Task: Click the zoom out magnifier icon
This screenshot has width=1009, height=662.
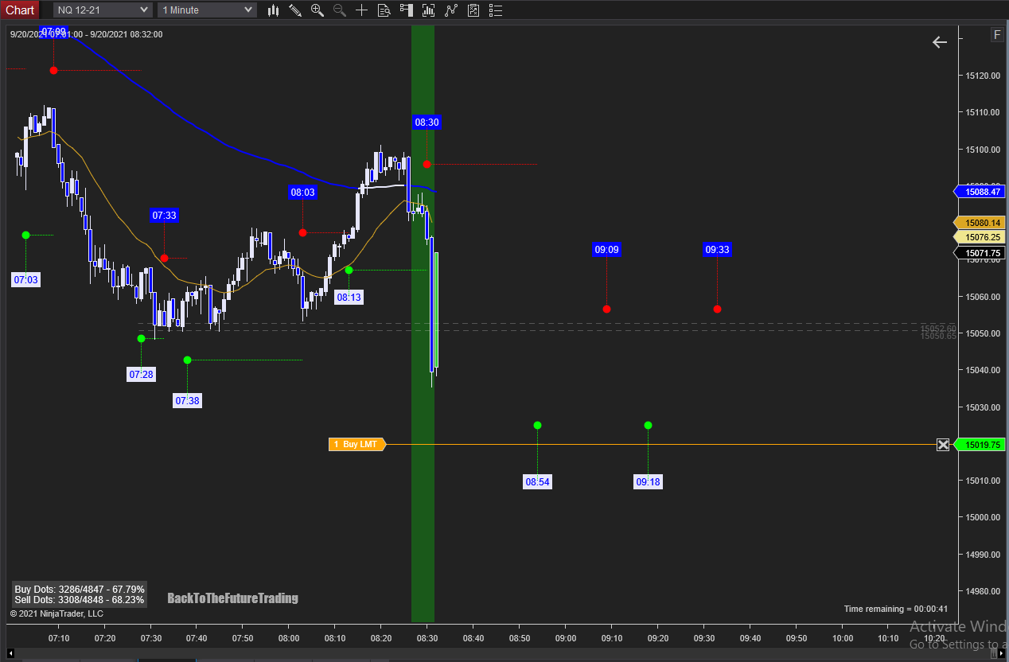Action: [x=340, y=10]
